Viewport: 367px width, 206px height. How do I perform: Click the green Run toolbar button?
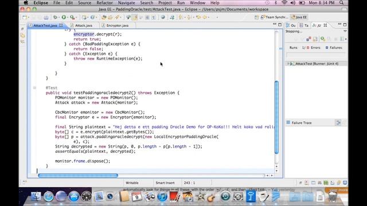pos(64,17)
